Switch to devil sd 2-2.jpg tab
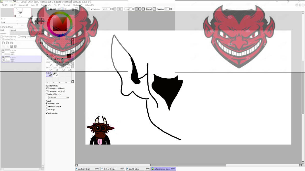 113,169
